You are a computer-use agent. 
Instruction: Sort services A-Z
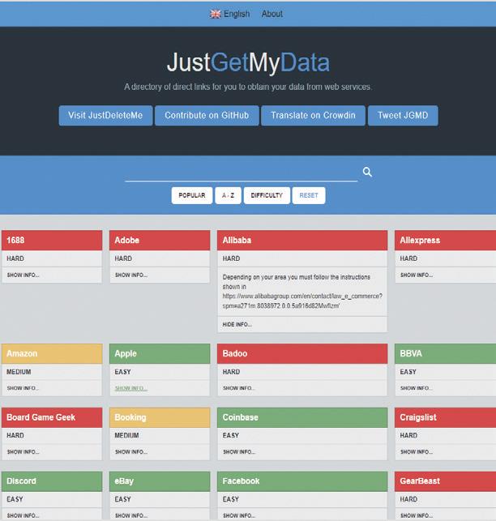pos(228,195)
